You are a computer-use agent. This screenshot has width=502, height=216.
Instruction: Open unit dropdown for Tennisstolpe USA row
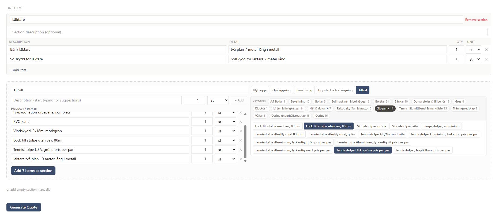pyautogui.click(x=226, y=150)
